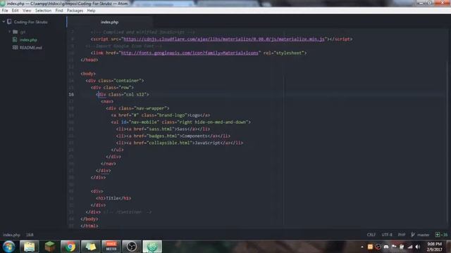This screenshot has width=451, height=253.
Task: Open the red Voicemeeter taskbar icon
Action: (x=111, y=247)
